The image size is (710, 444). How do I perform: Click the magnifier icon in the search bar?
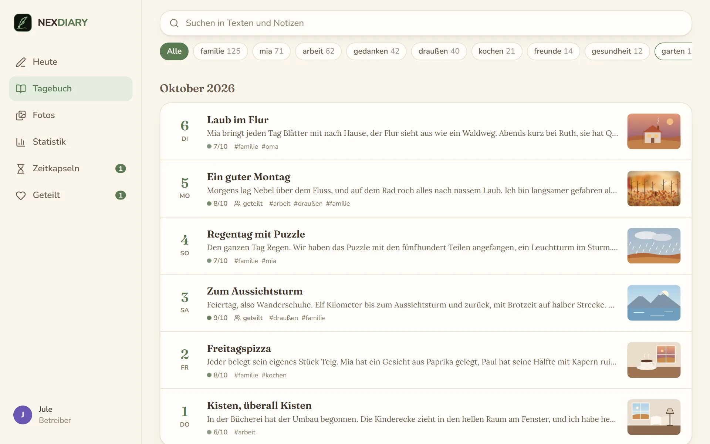pos(174,23)
